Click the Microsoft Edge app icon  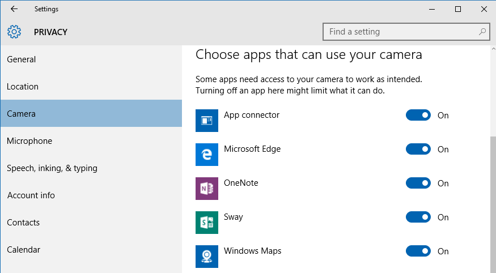tap(206, 155)
